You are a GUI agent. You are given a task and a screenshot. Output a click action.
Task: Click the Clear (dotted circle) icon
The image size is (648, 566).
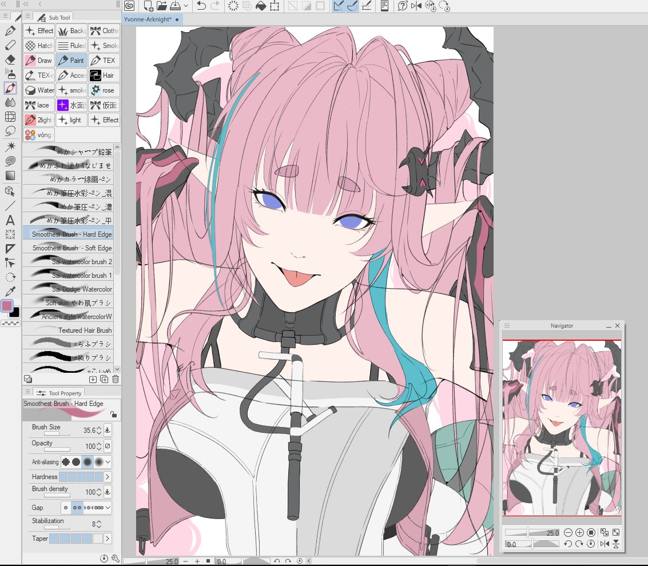[x=233, y=6]
